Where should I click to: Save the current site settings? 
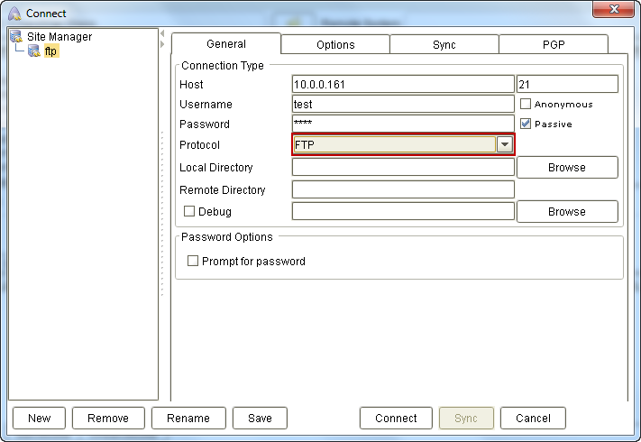click(x=260, y=418)
